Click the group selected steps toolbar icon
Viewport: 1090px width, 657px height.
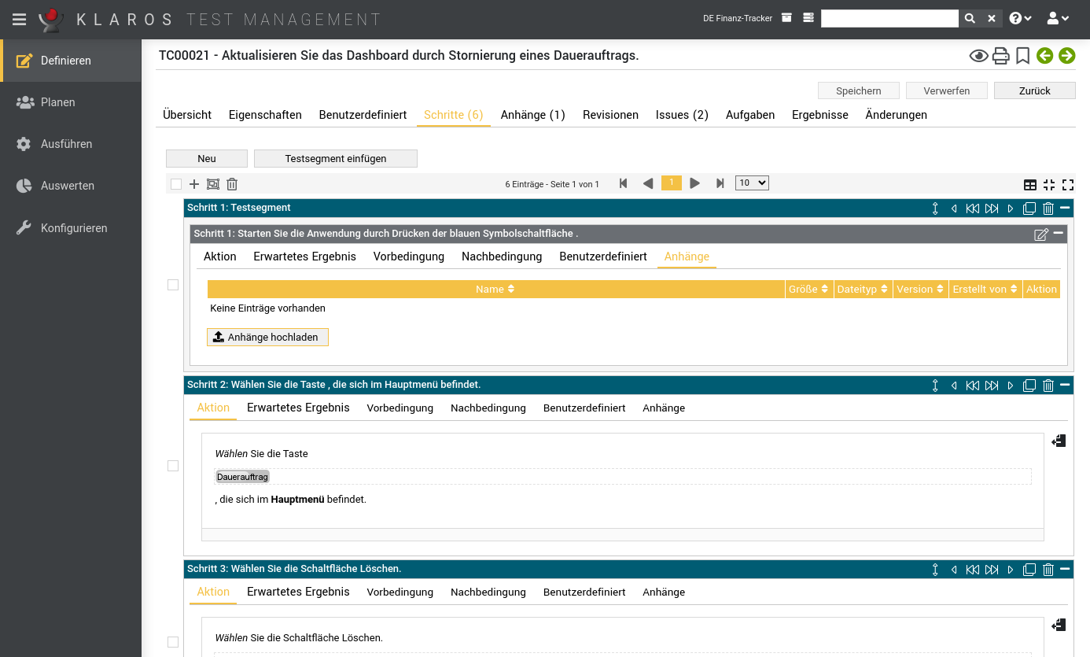[x=213, y=184]
